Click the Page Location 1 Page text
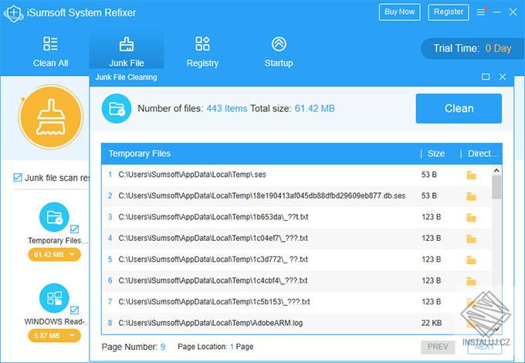The image size is (525, 363). click(215, 347)
